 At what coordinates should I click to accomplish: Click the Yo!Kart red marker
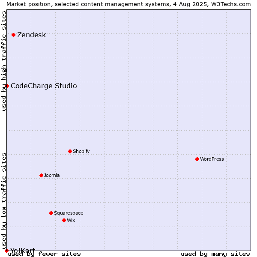pyautogui.click(x=6, y=251)
